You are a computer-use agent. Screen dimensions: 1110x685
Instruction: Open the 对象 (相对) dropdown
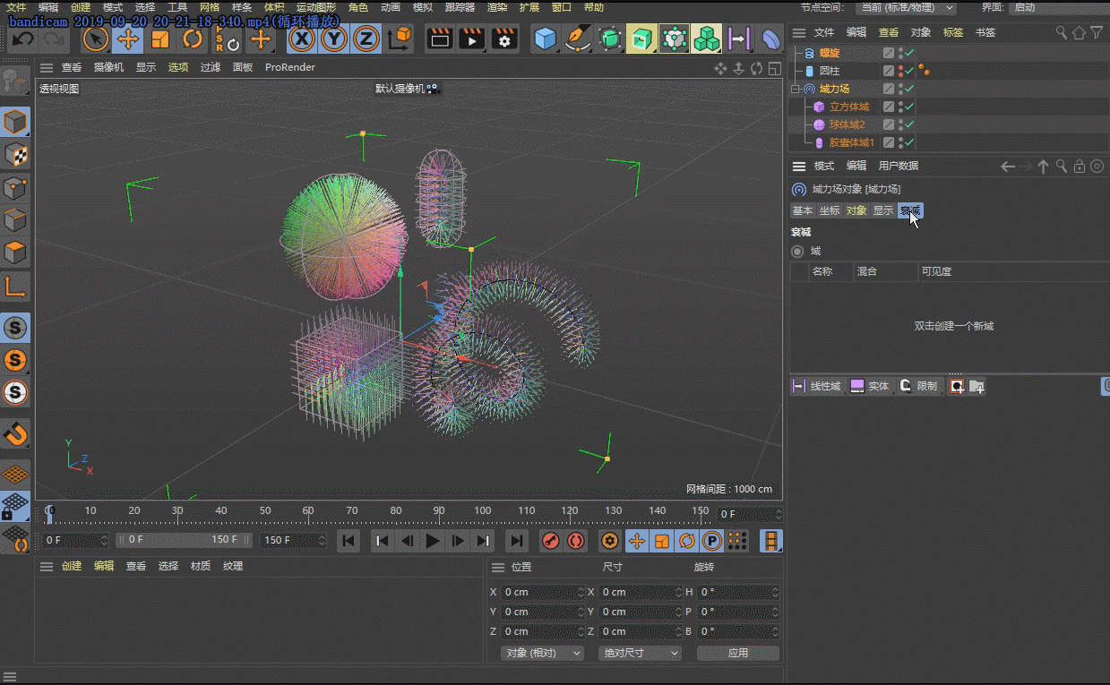[x=542, y=653]
